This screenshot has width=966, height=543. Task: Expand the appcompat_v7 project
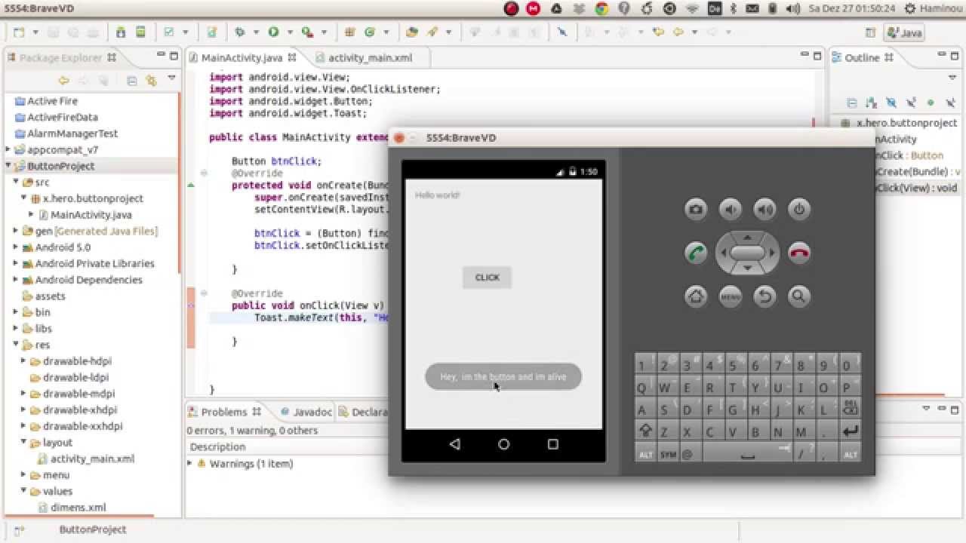pyautogui.click(x=8, y=149)
